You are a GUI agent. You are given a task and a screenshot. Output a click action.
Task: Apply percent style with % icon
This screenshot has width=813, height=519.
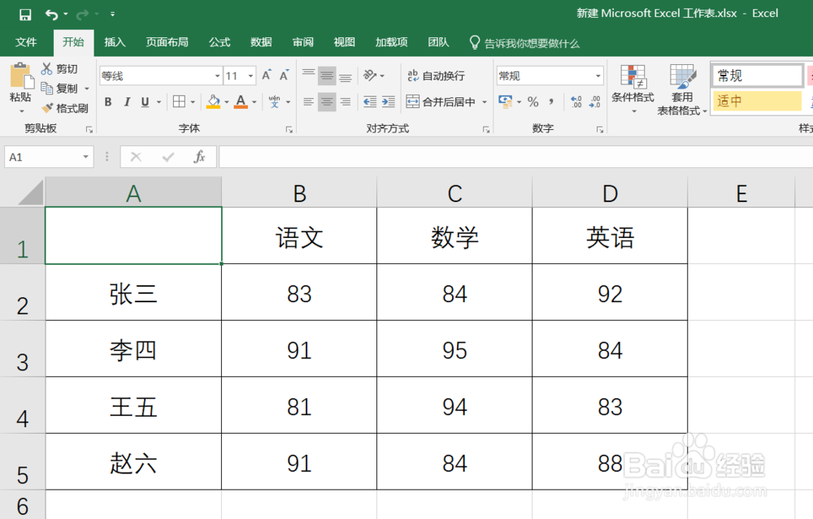click(x=533, y=102)
